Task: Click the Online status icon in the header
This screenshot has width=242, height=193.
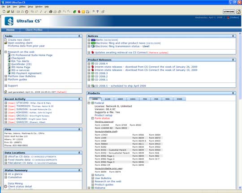Action: [228, 17]
